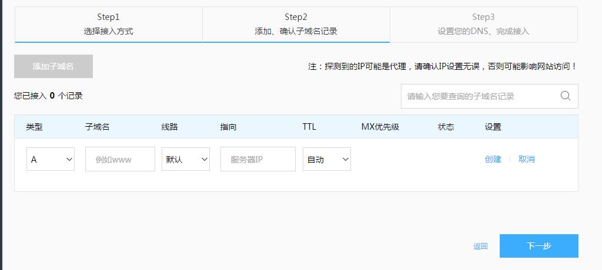Screen dimensions: 602x270
Task: Click the 服务器IP input field
Action: click(x=257, y=159)
